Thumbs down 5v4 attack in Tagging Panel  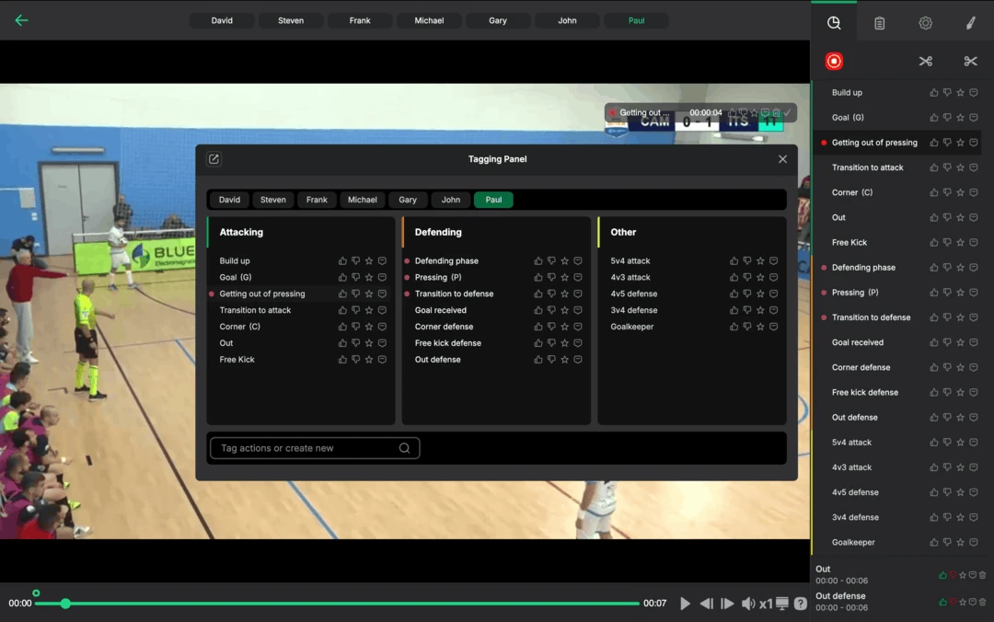pyautogui.click(x=746, y=260)
